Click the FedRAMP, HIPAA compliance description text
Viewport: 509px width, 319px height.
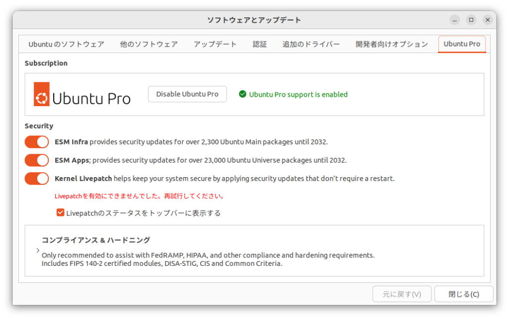(208, 259)
